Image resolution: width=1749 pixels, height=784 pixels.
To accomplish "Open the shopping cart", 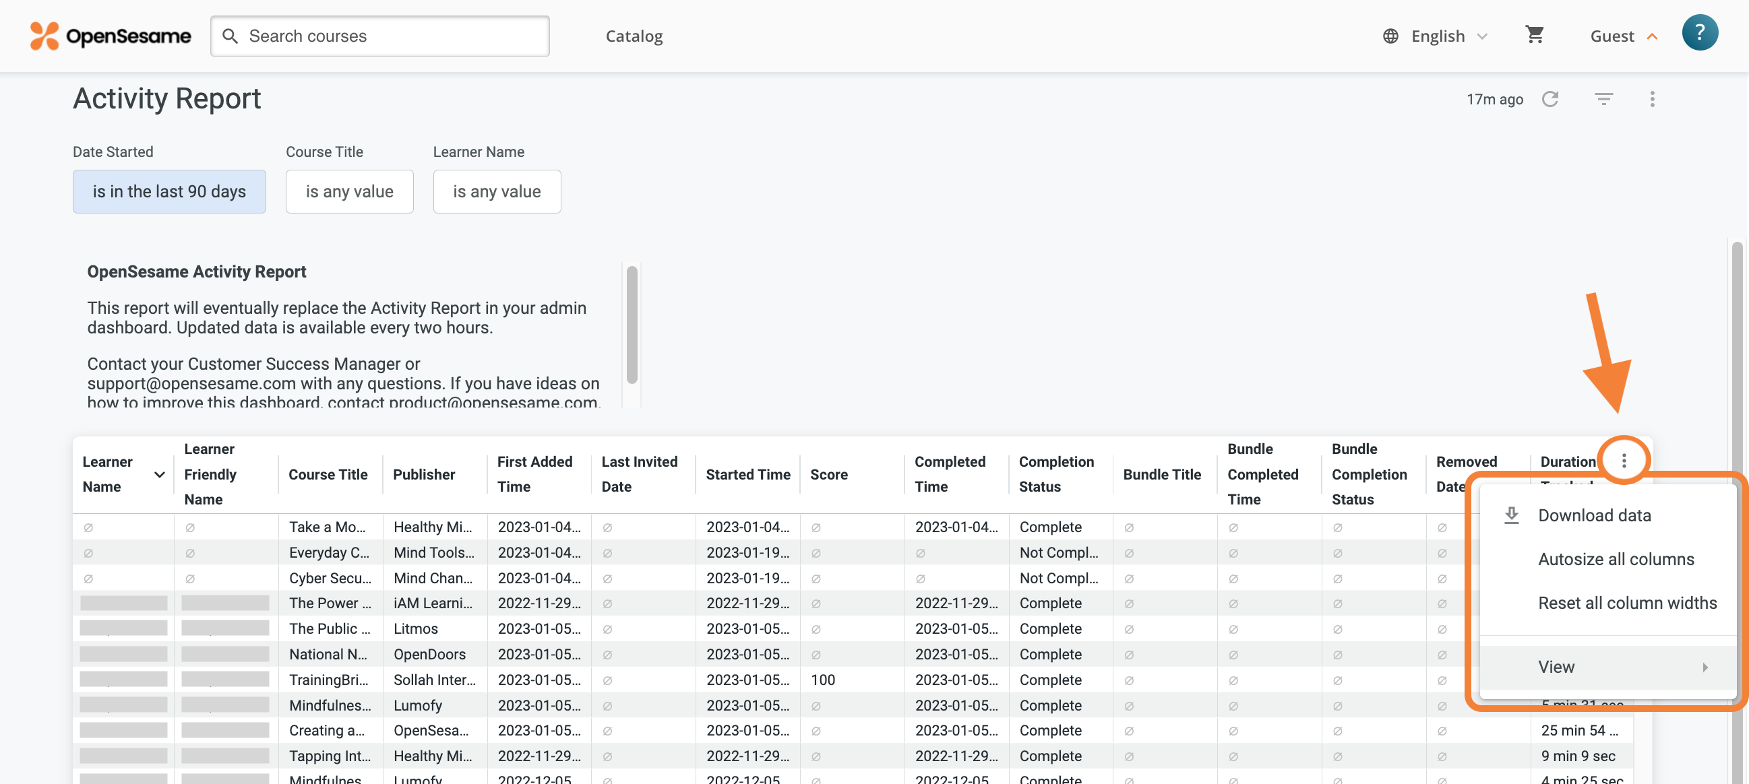I will point(1535,34).
